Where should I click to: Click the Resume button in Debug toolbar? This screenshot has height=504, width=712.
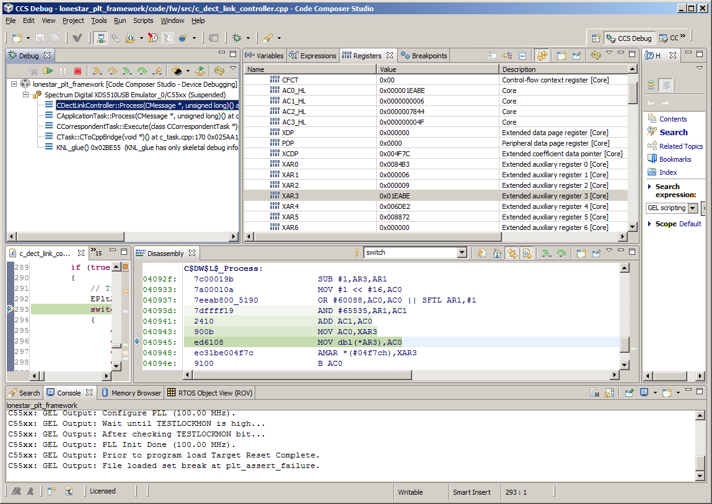(x=48, y=71)
